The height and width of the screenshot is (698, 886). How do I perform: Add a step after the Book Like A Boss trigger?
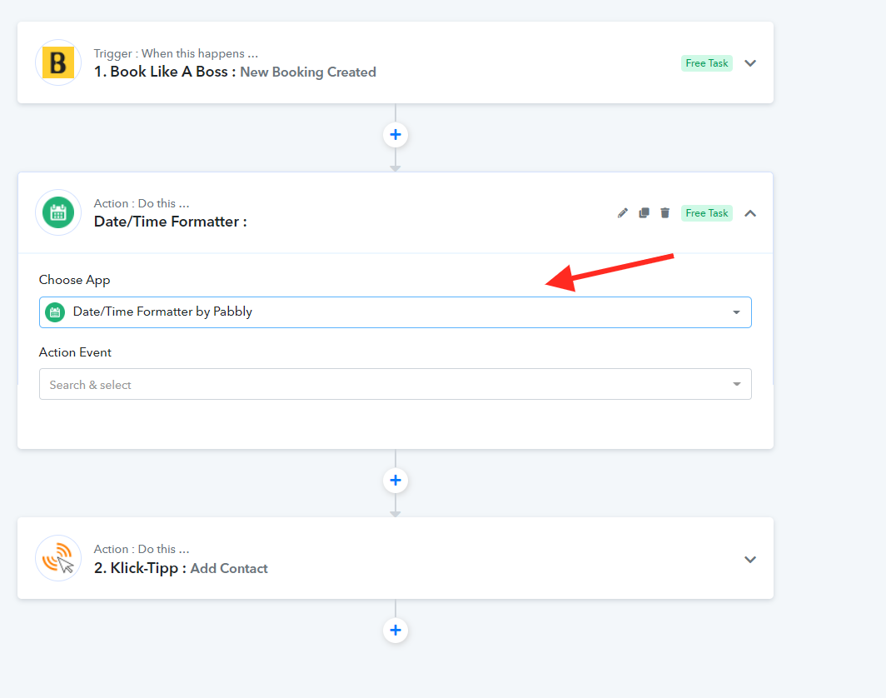(396, 134)
